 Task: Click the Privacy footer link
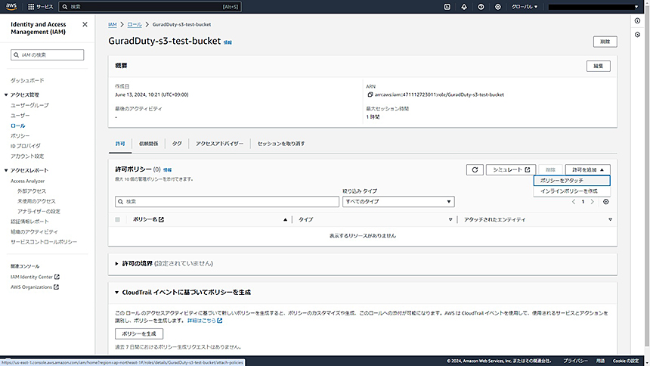click(x=575, y=361)
